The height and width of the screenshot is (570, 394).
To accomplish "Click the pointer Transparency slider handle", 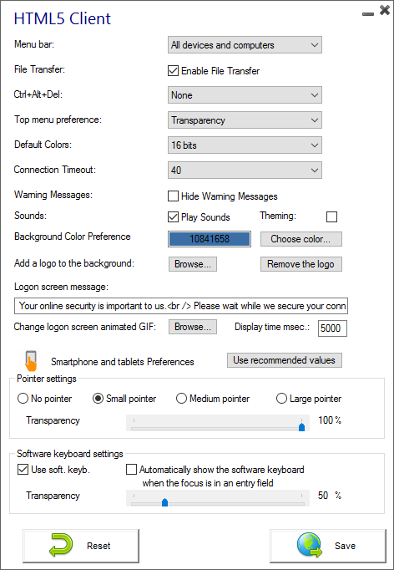I will pos(301,426).
